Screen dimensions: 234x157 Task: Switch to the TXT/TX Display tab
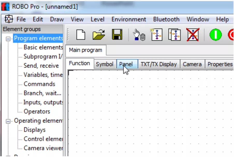pos(159,64)
